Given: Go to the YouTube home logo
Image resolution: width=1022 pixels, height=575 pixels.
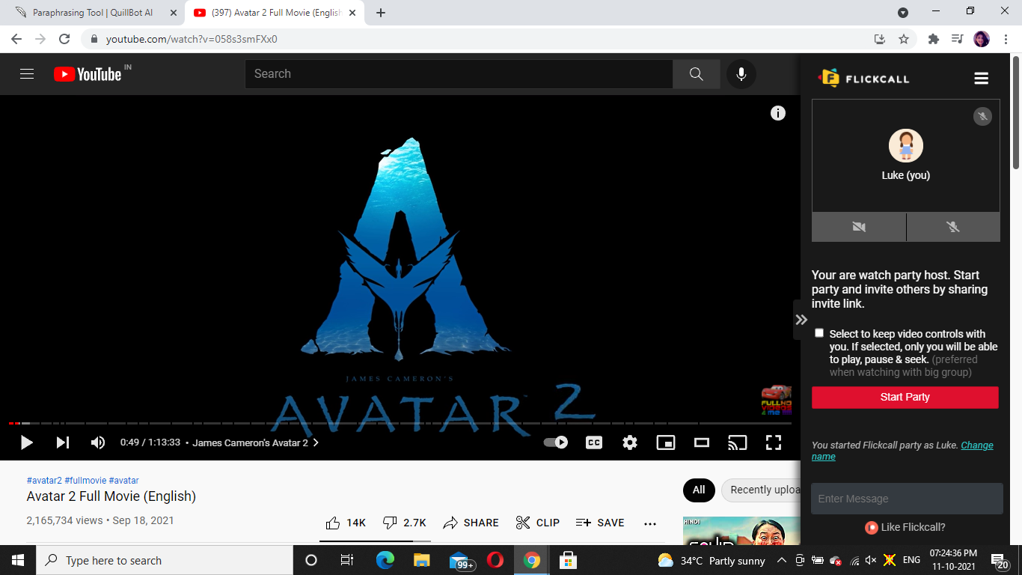Looking at the screenshot, I should (88, 74).
